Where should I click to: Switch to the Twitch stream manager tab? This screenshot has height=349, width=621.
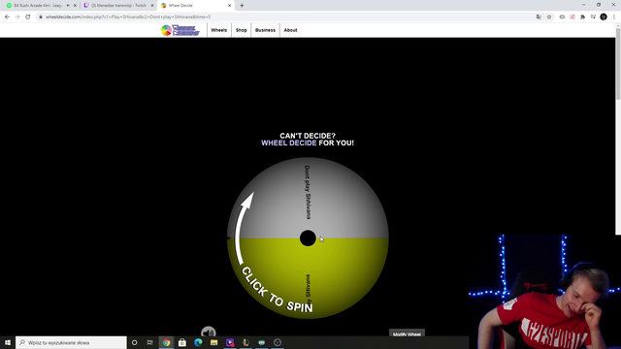pos(118,6)
